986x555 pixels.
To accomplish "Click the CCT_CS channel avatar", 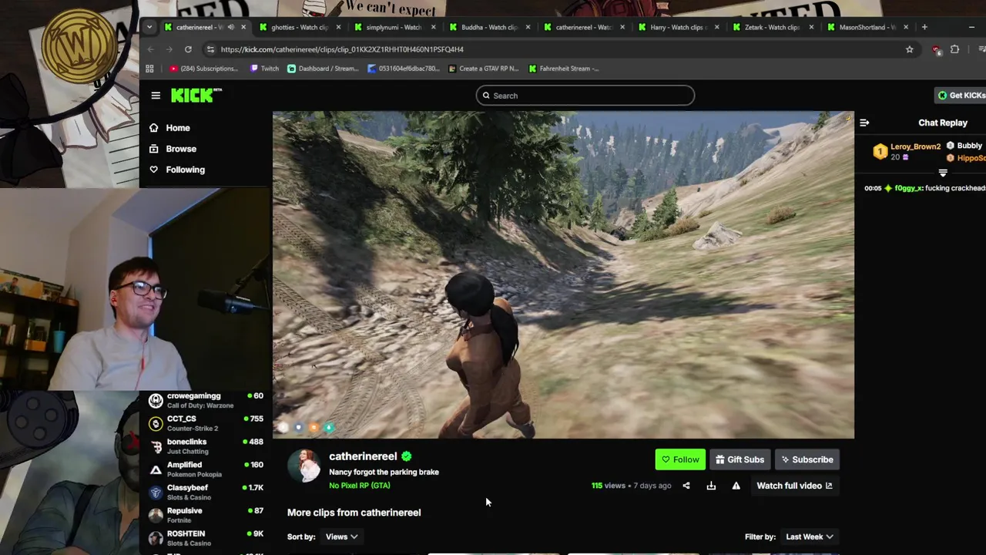I will click(156, 424).
